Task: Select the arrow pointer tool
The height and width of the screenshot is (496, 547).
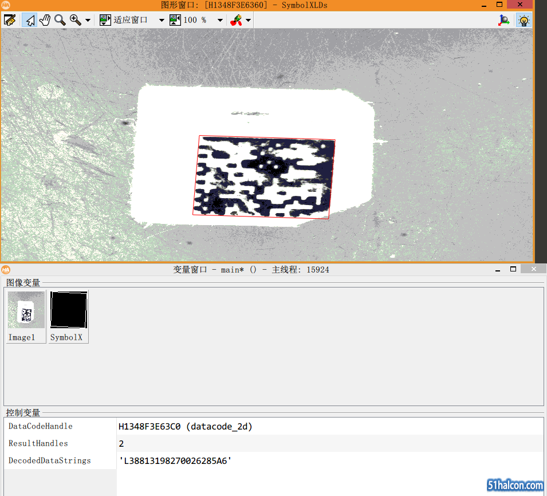Action: tap(30, 20)
